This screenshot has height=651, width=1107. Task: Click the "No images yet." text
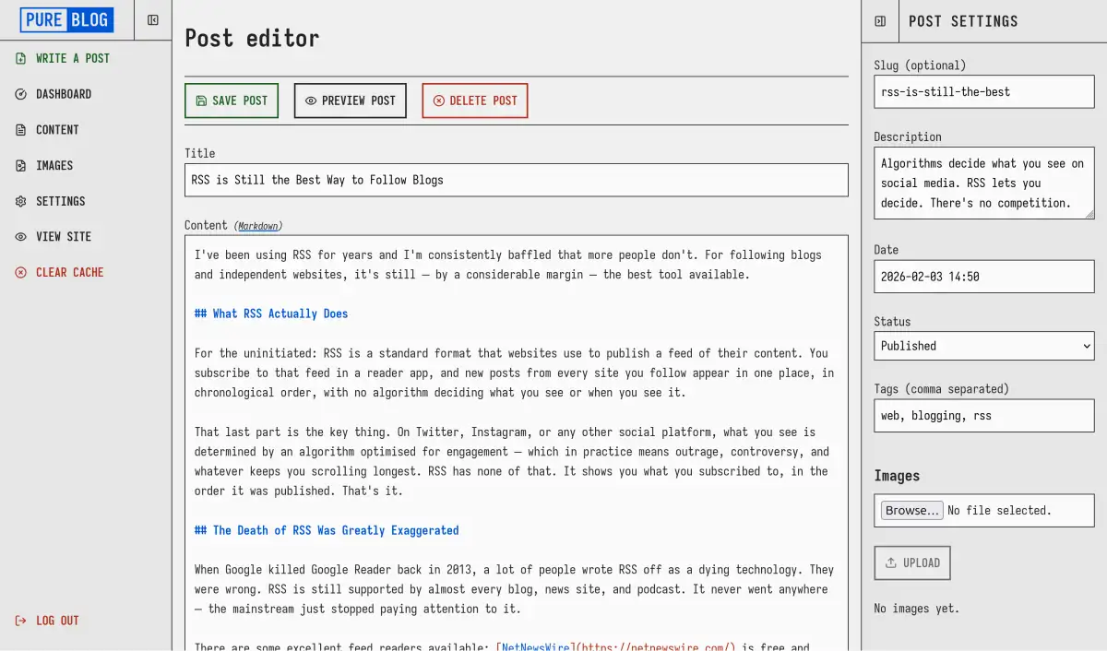[917, 608]
